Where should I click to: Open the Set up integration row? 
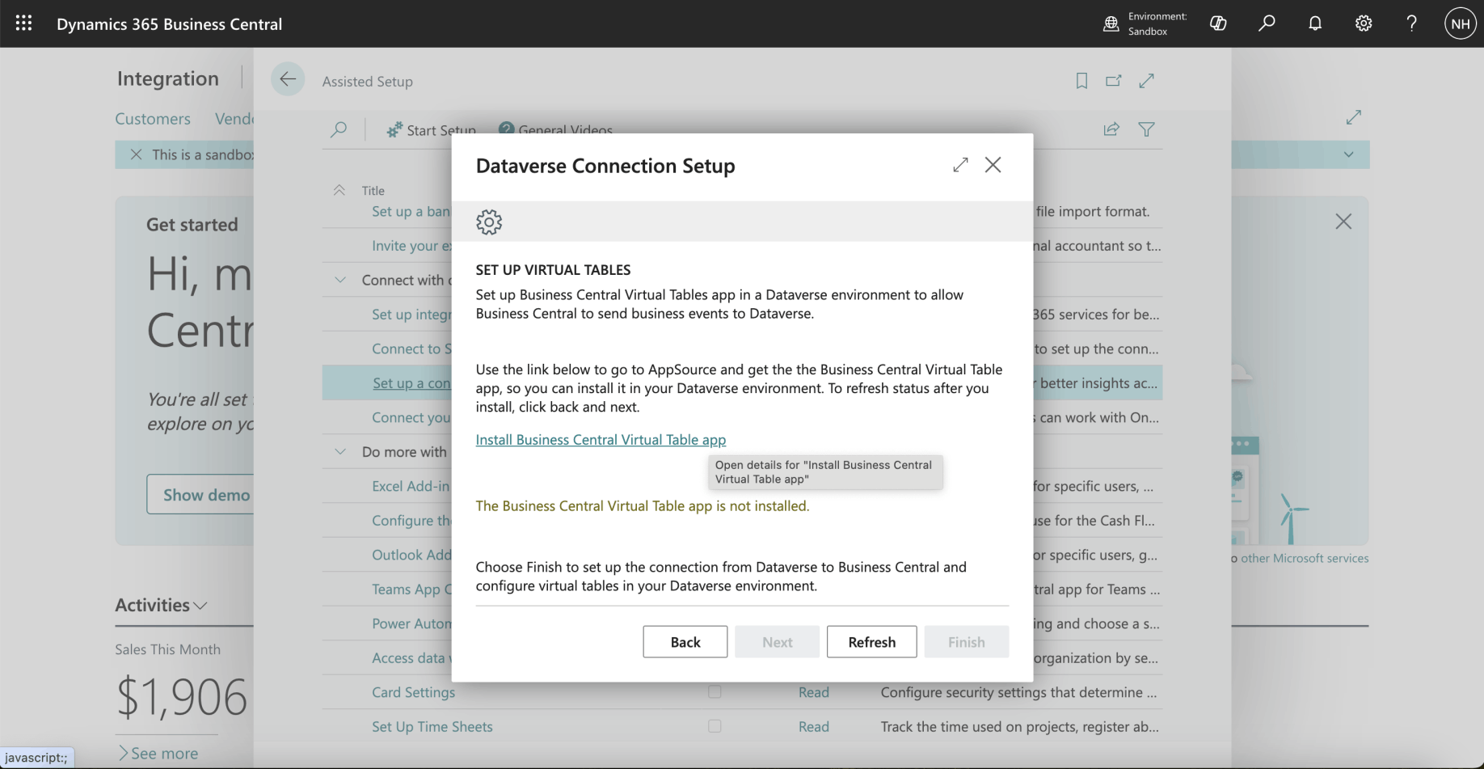click(x=411, y=315)
